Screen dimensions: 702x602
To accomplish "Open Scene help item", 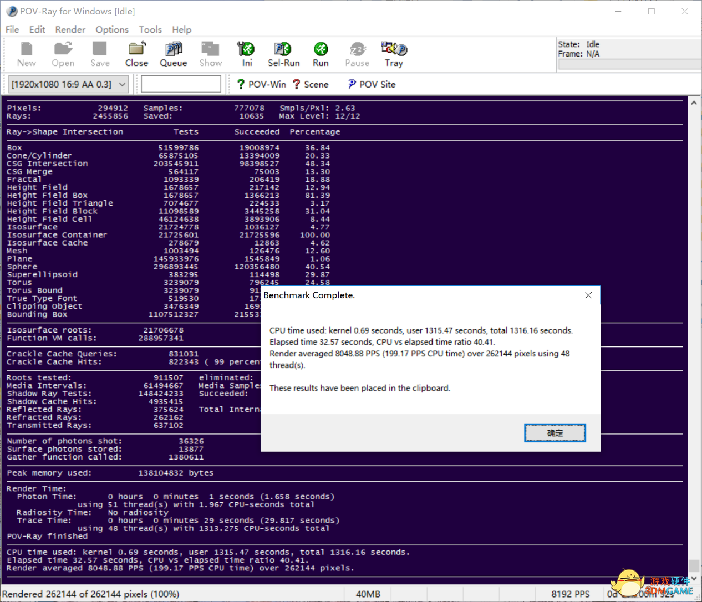I will click(311, 84).
